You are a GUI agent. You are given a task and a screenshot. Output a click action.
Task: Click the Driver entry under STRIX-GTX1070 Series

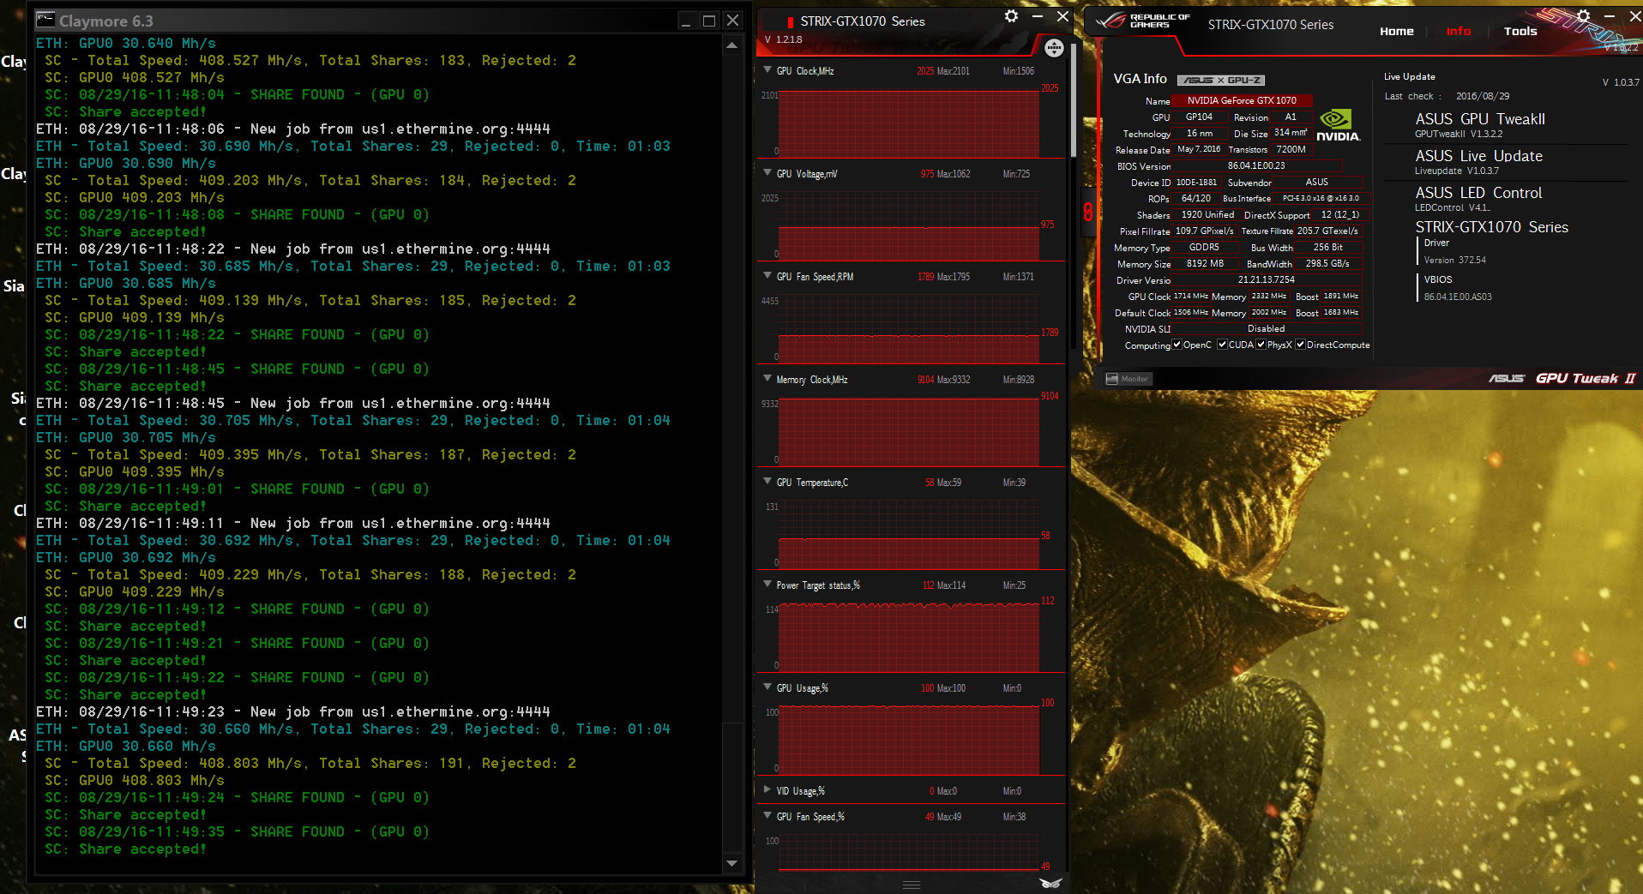click(x=1436, y=243)
